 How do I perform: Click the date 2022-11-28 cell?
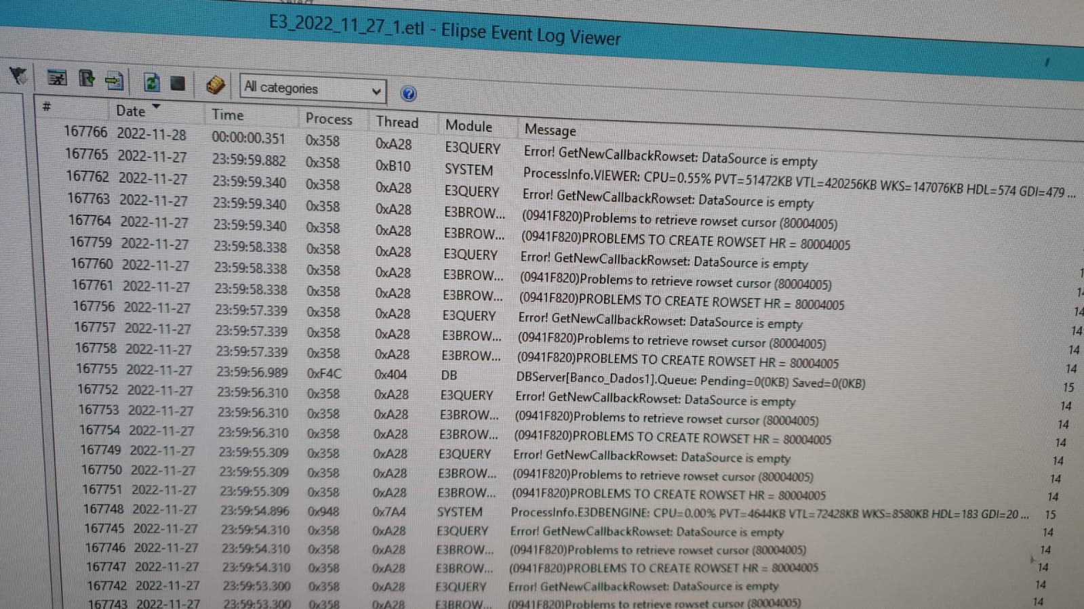(151, 134)
